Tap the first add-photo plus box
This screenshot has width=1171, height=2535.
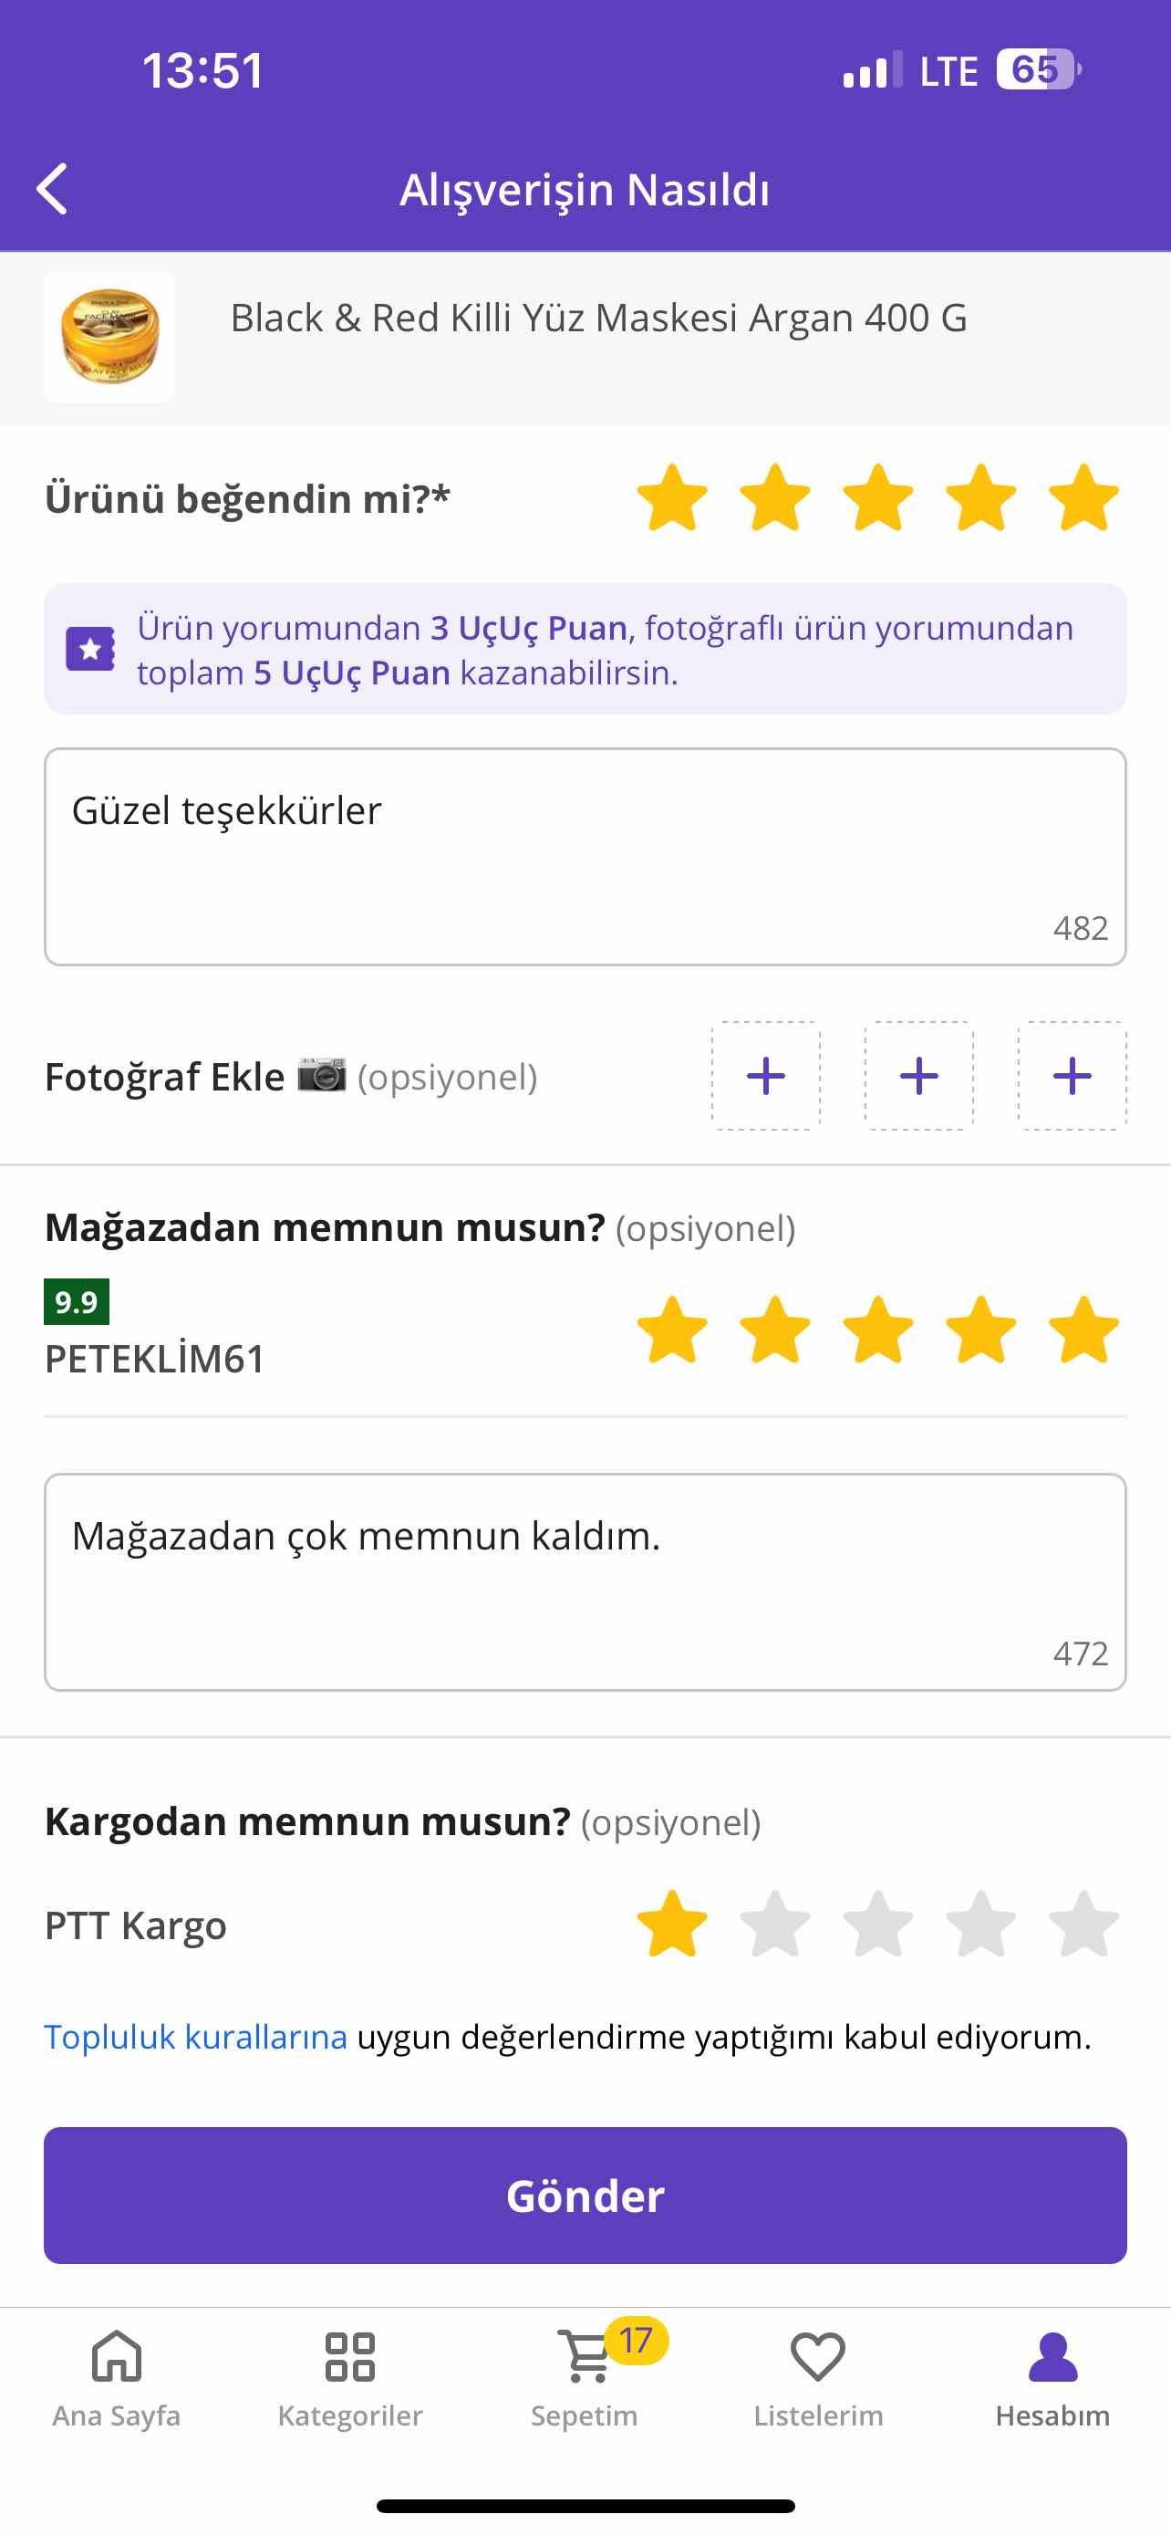coord(766,1076)
